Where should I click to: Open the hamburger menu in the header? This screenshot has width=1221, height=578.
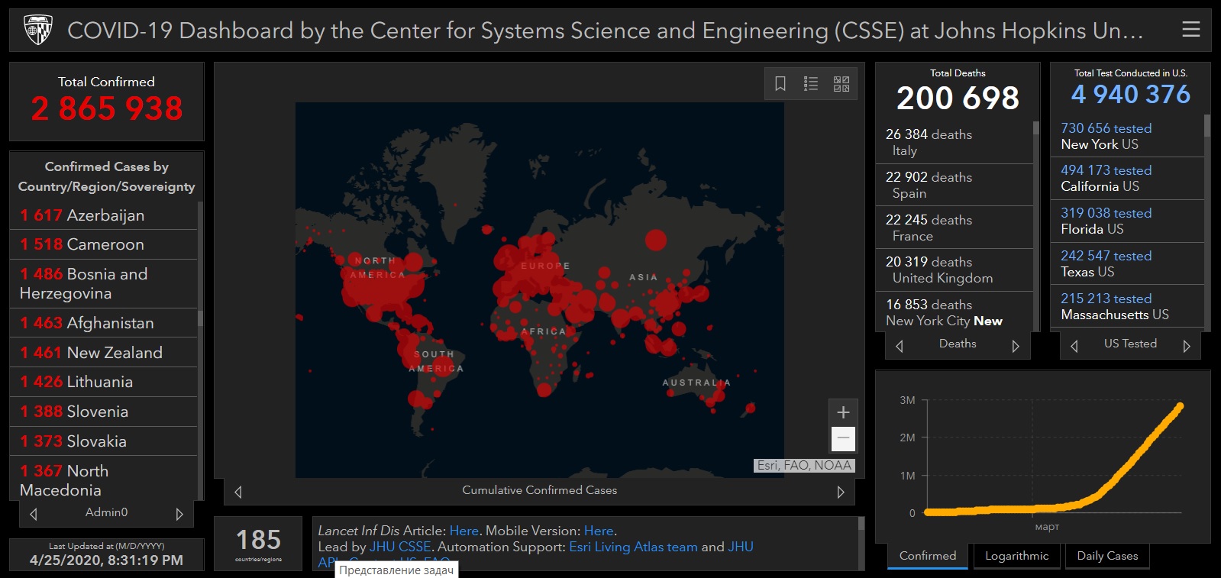click(1190, 30)
